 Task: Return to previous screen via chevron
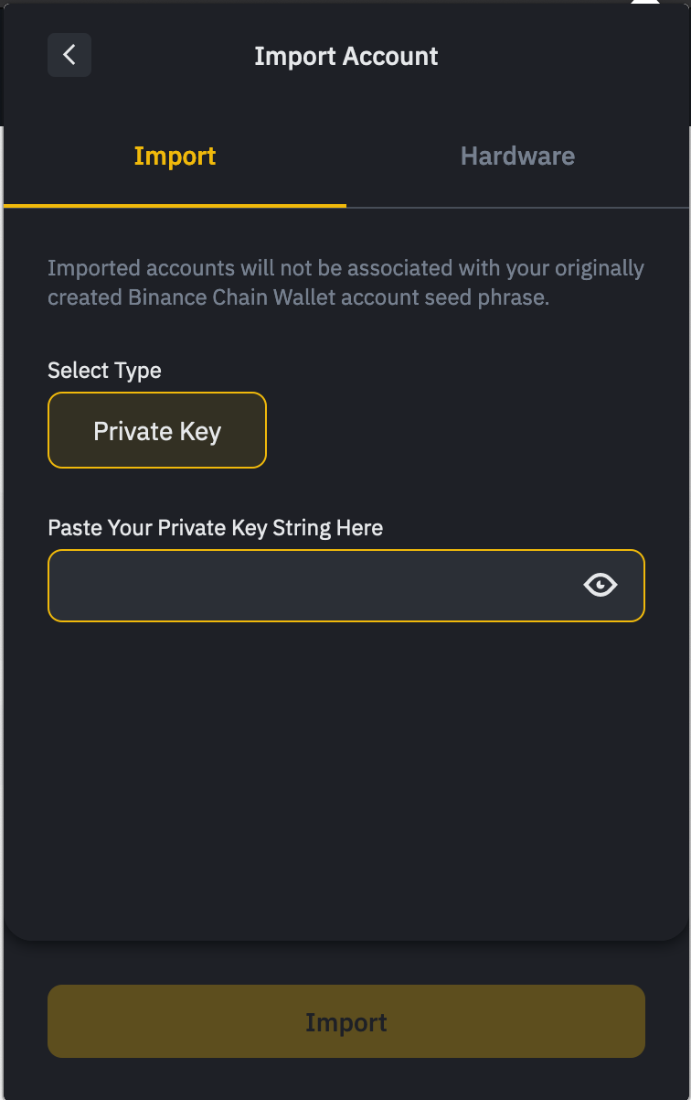(69, 55)
